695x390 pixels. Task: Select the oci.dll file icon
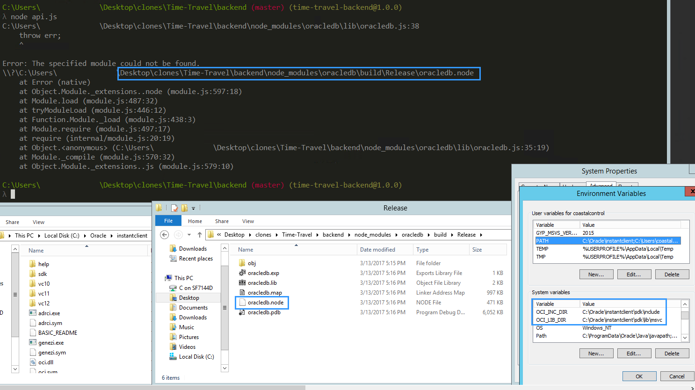(33, 362)
